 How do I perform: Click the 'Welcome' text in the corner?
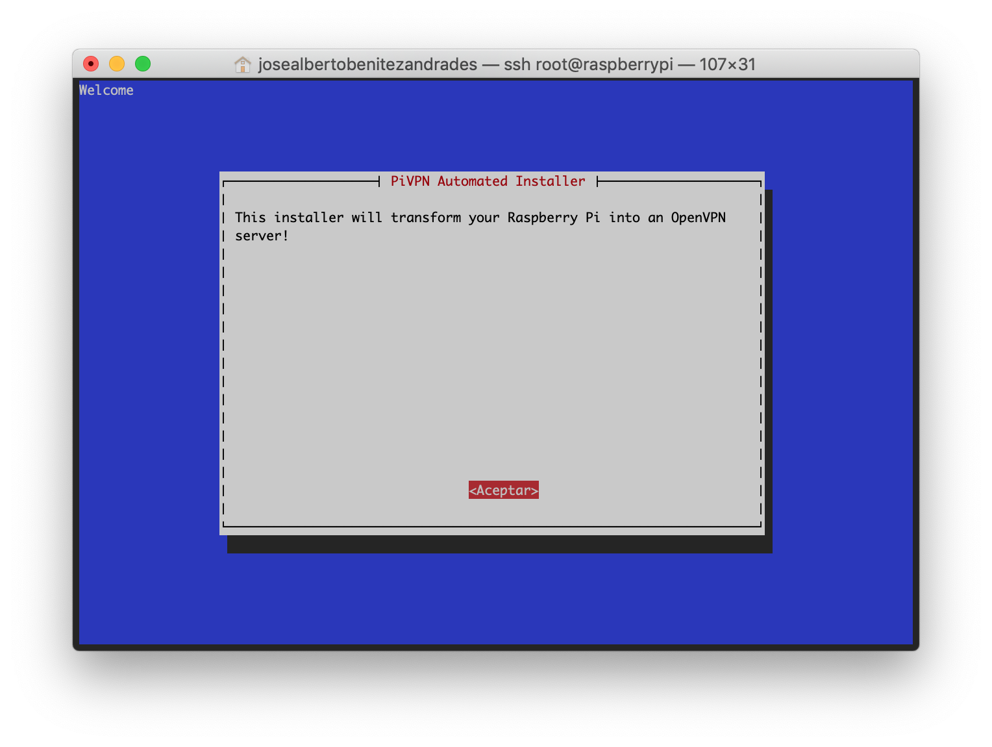tap(106, 90)
